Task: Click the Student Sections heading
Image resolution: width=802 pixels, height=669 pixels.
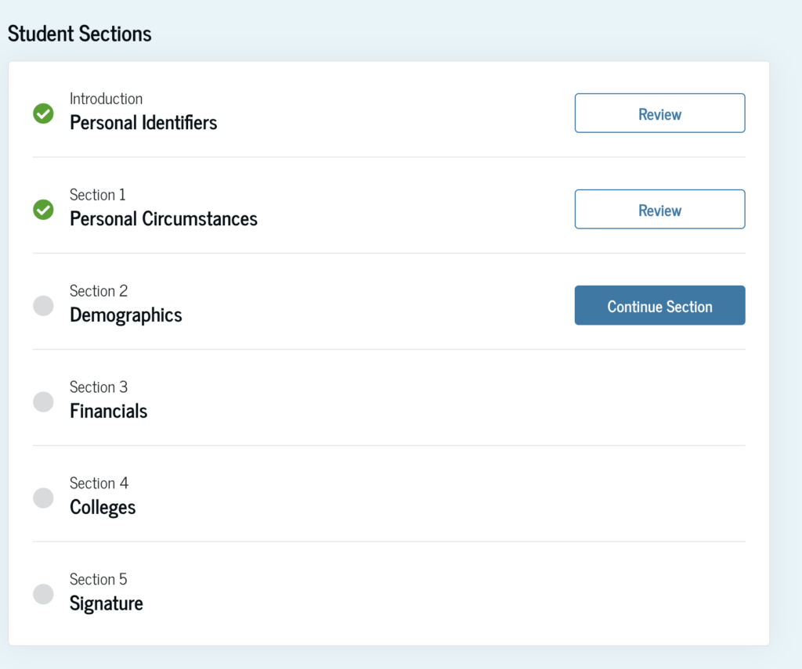Action: (79, 34)
